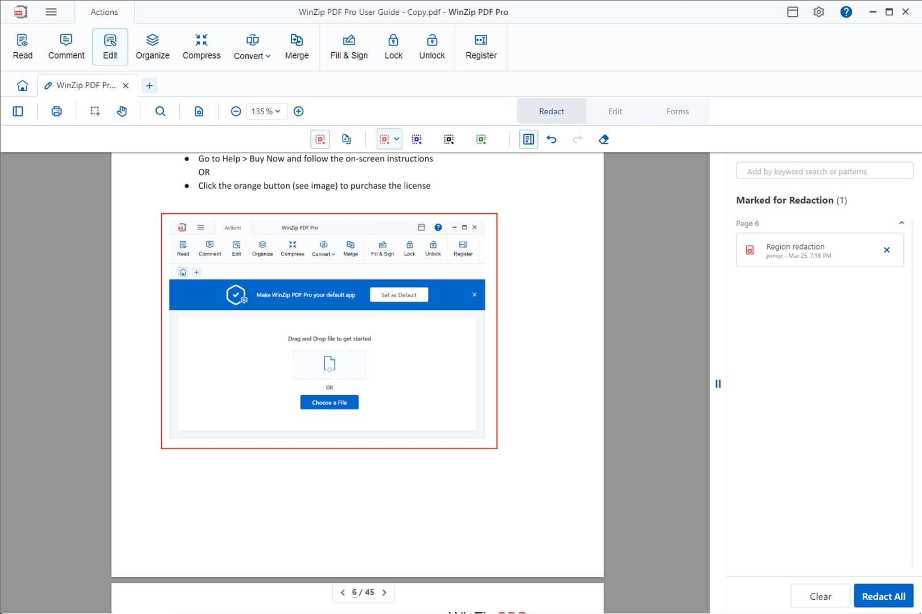Click the redact pages icon
922x614 pixels.
pyautogui.click(x=346, y=139)
